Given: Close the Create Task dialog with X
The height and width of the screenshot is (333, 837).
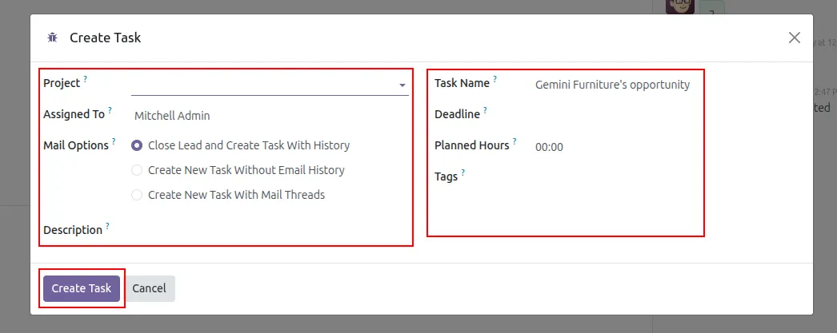Looking at the screenshot, I should [795, 38].
